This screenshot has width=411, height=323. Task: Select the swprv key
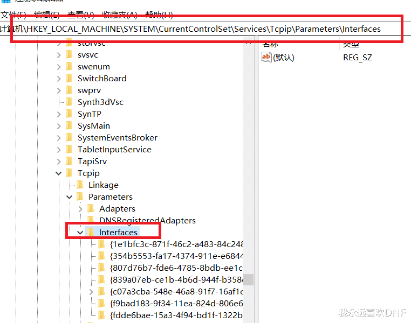[x=89, y=90]
